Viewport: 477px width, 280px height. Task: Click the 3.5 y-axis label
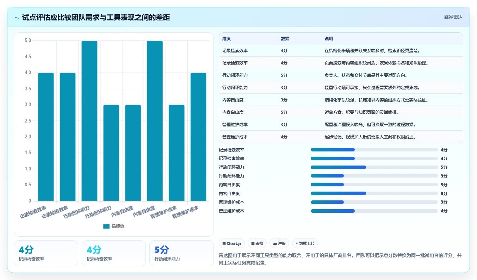[x=28, y=89]
